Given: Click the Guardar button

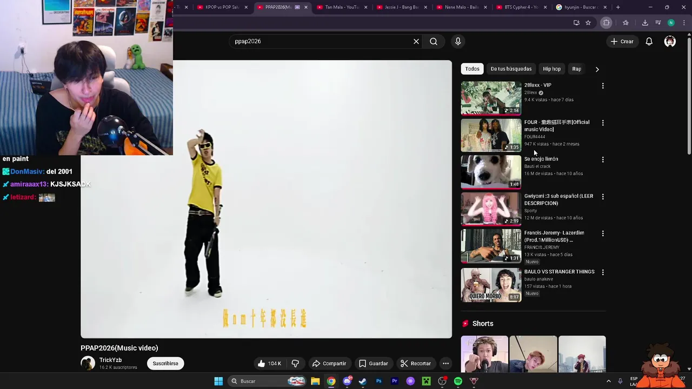Looking at the screenshot, I should coord(374,364).
